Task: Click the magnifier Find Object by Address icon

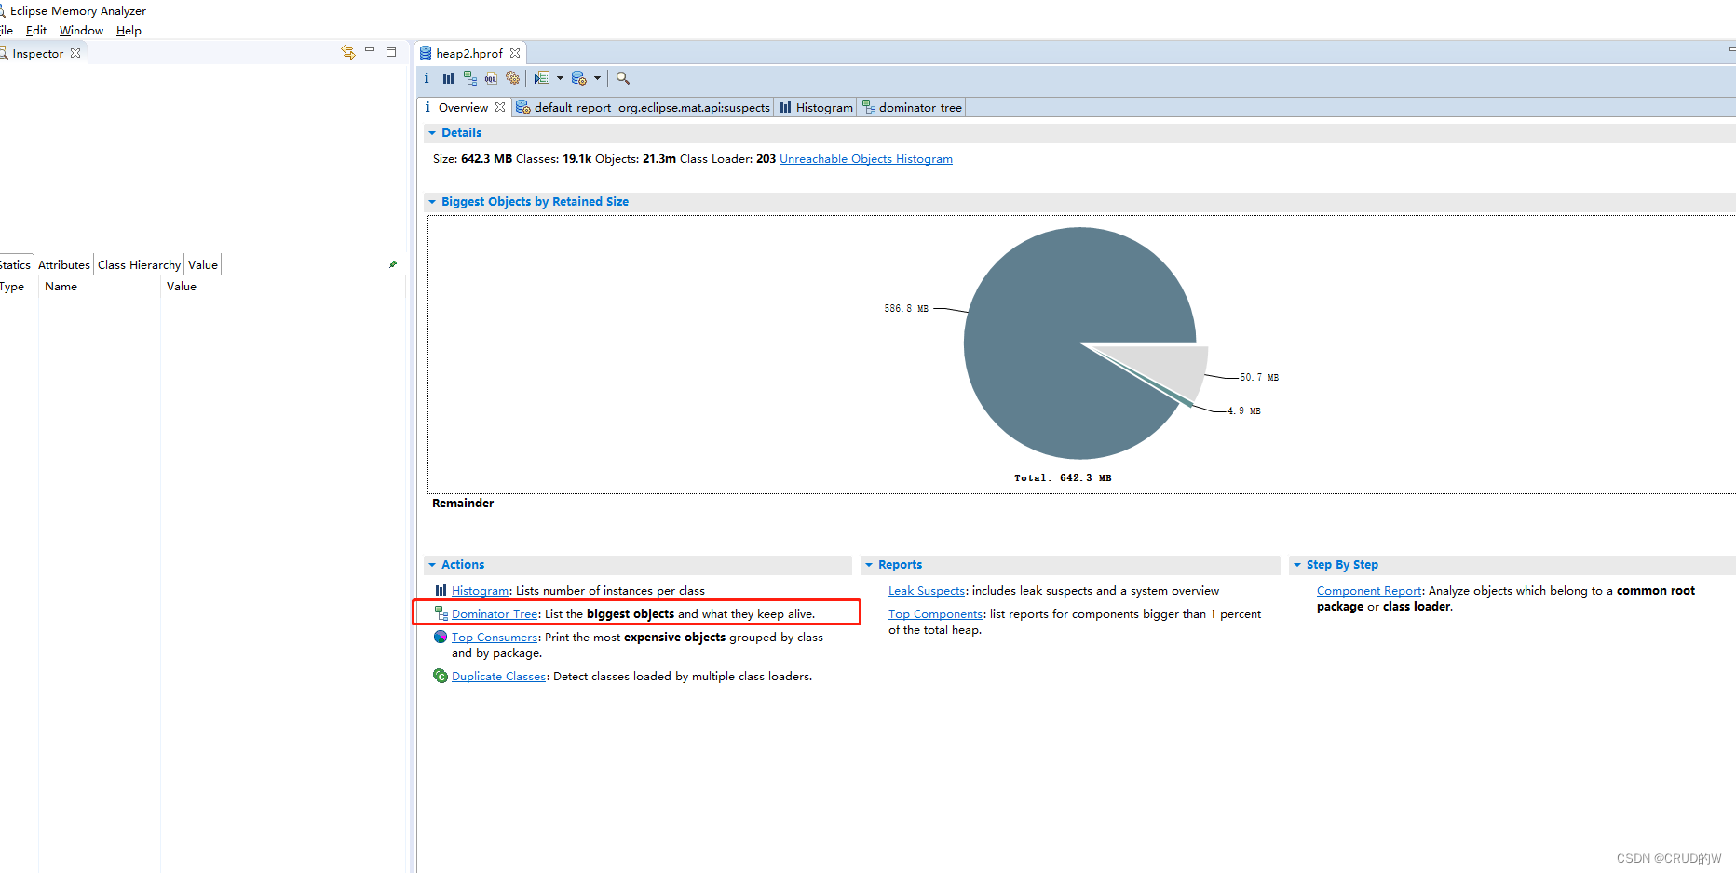Action: pyautogui.click(x=623, y=78)
